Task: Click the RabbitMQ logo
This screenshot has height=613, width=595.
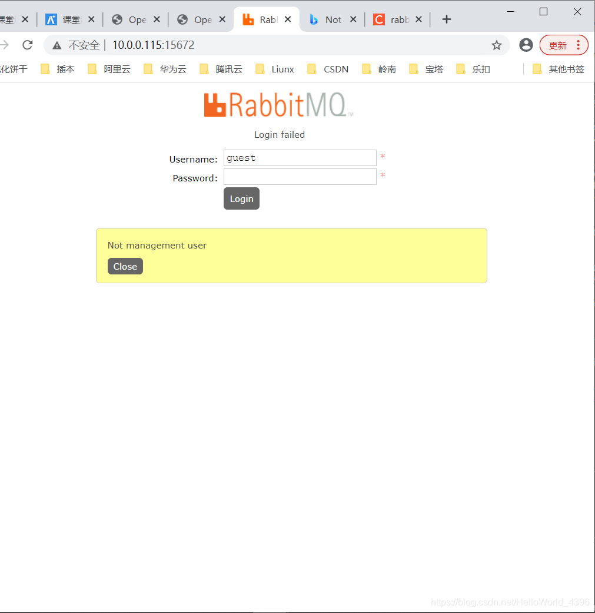Action: [278, 105]
